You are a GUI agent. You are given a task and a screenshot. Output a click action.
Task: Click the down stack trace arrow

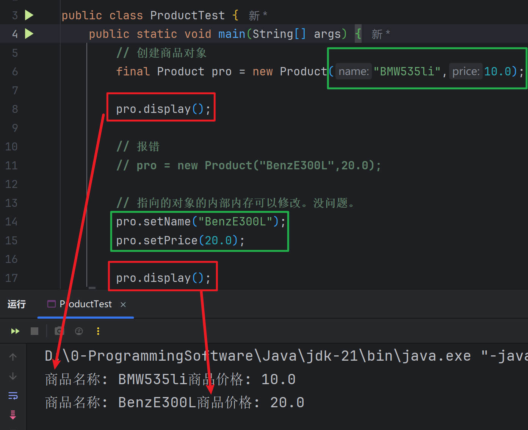pyautogui.click(x=13, y=376)
